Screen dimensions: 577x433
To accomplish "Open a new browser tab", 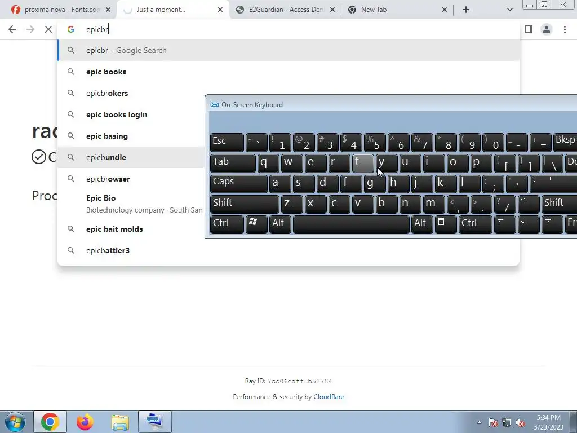I will pyautogui.click(x=466, y=10).
